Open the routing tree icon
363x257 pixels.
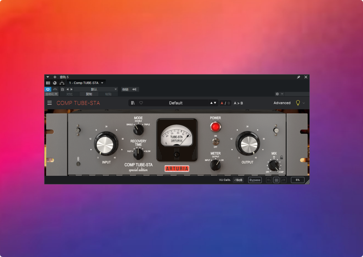click(x=62, y=83)
